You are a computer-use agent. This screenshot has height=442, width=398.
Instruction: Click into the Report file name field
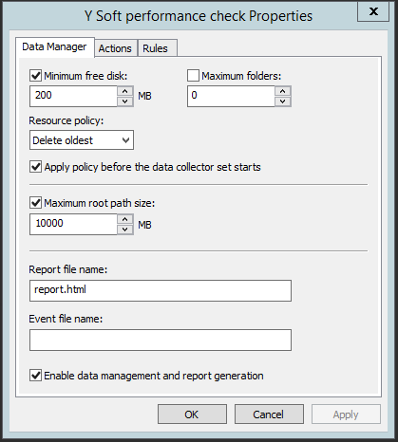[x=161, y=290]
